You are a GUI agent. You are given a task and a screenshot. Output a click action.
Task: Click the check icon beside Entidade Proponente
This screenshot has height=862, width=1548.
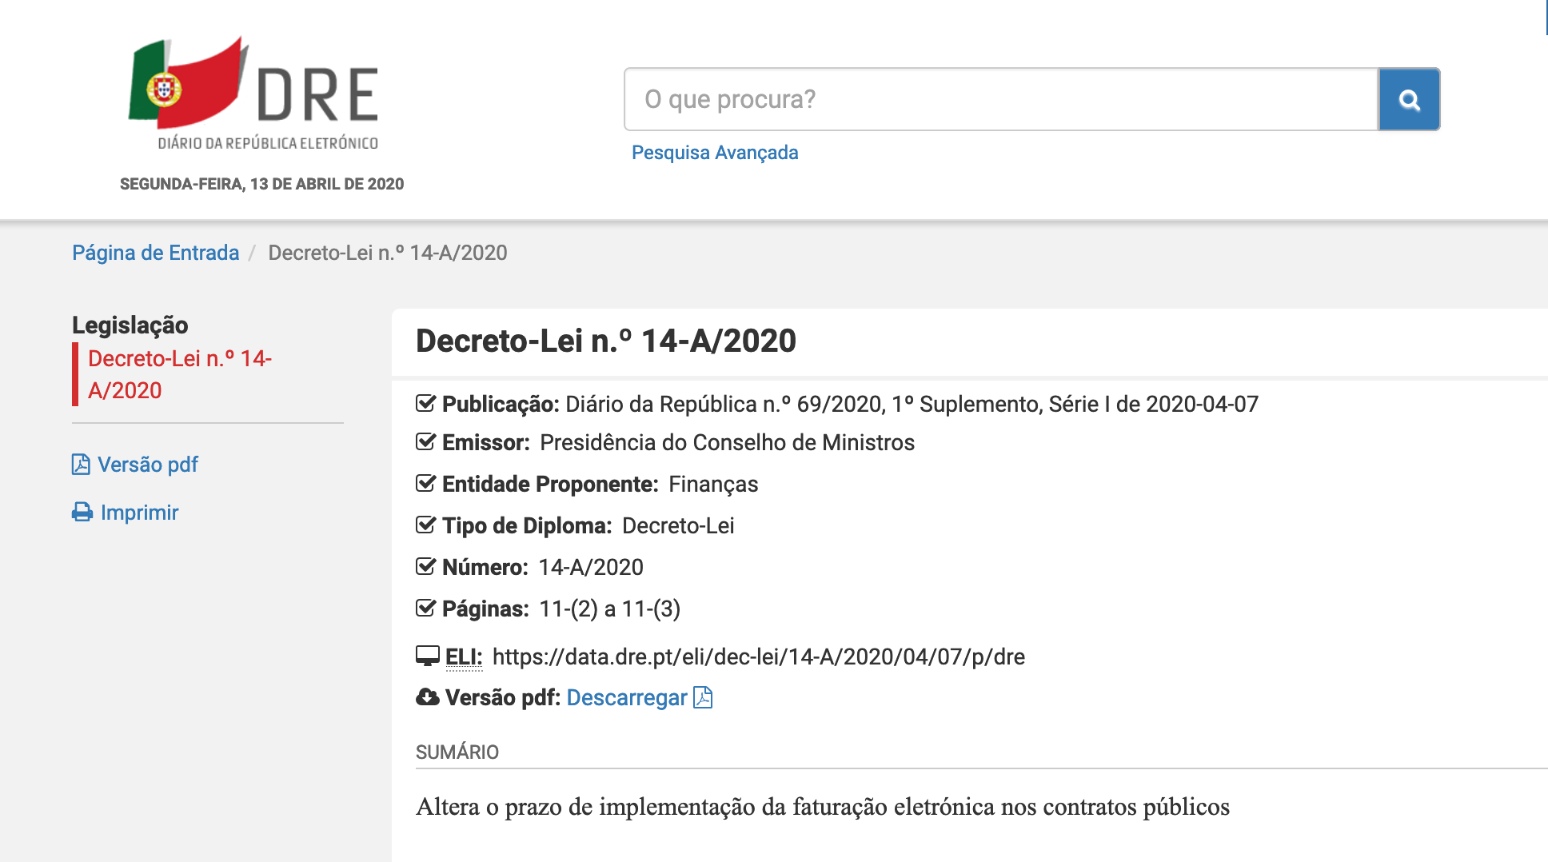pyautogui.click(x=426, y=484)
